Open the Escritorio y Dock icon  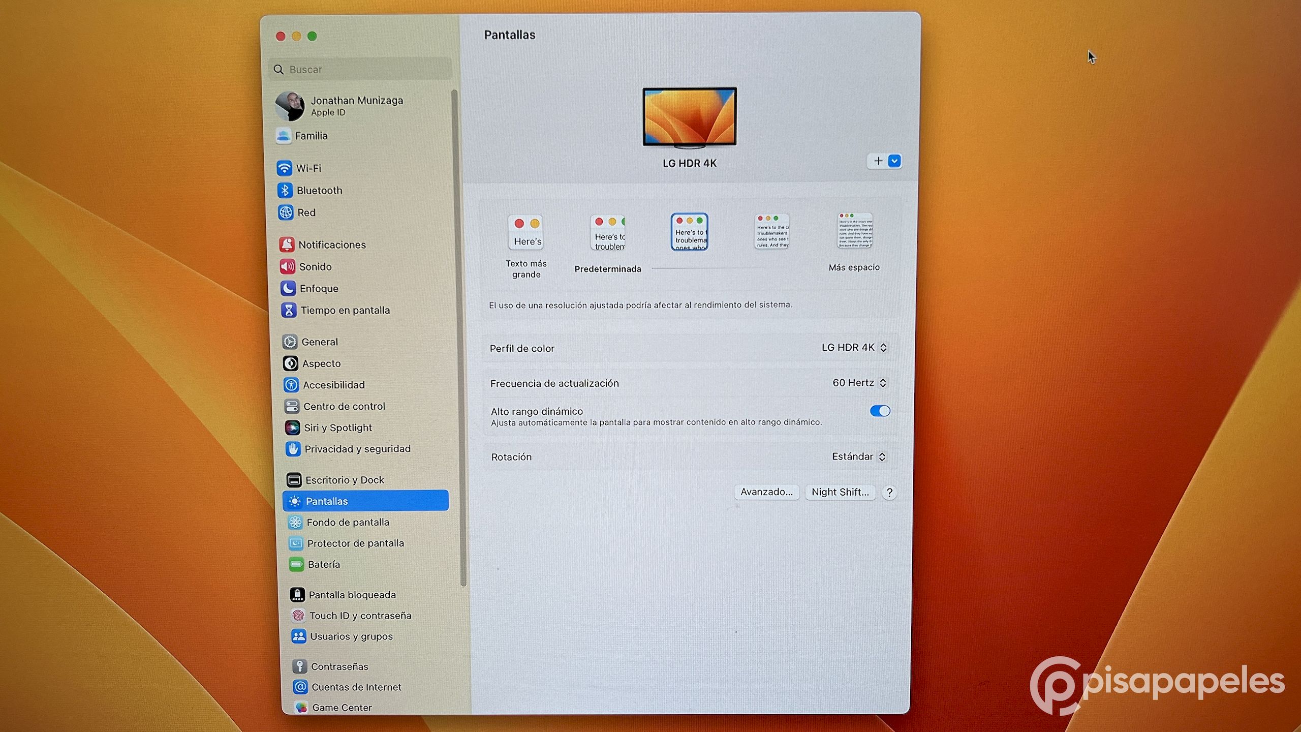click(294, 480)
